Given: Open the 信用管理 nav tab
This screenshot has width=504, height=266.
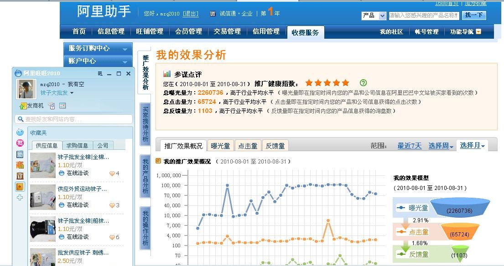Looking at the screenshot, I should coord(266,31).
